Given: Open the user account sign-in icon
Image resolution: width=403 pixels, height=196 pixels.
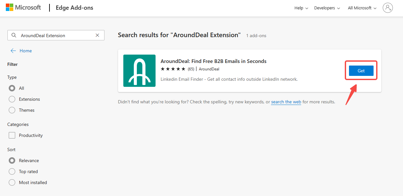Looking at the screenshot, I should (x=387, y=8).
